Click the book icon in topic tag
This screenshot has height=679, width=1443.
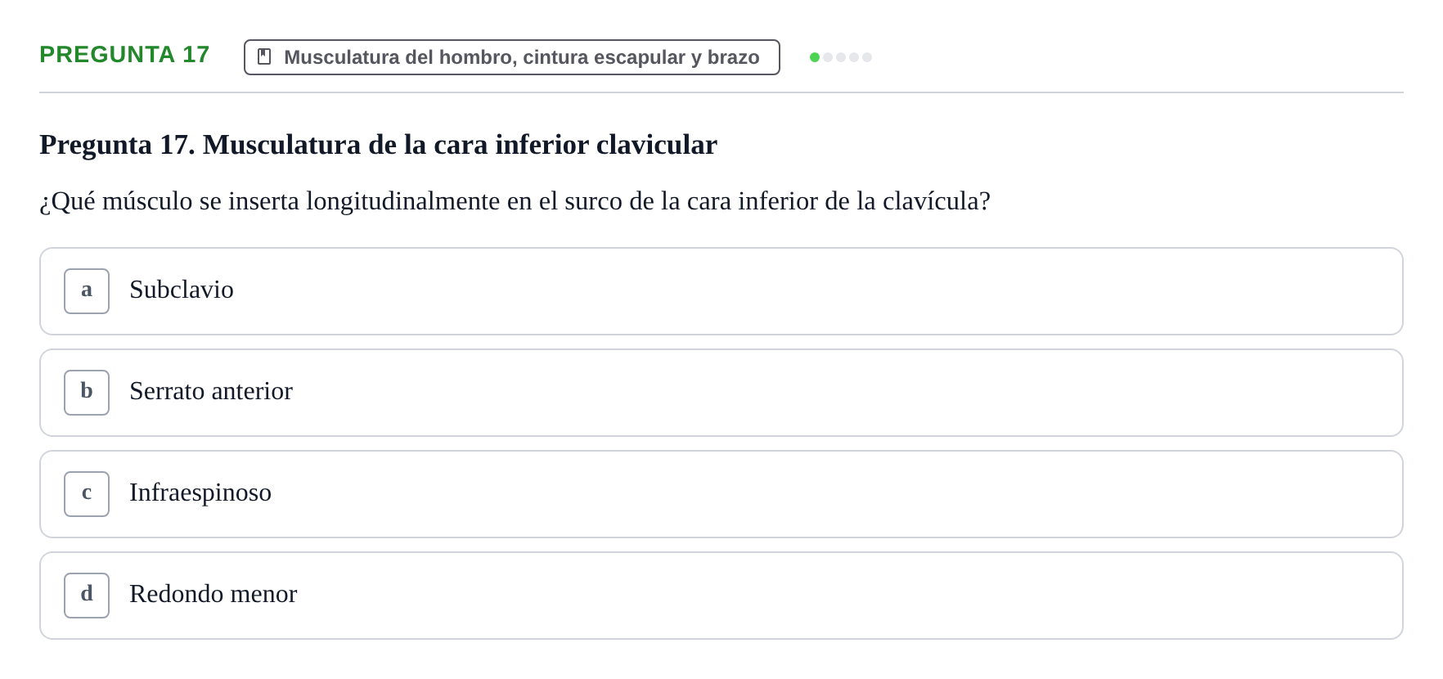tap(264, 56)
